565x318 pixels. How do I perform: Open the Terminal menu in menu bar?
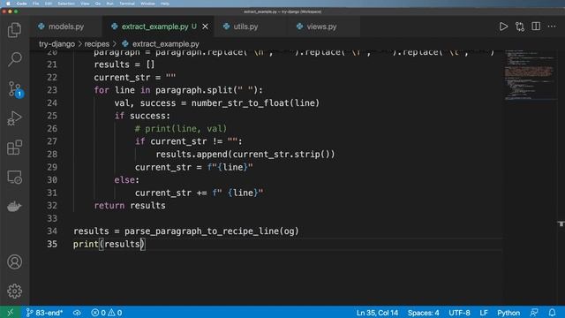point(127,4)
